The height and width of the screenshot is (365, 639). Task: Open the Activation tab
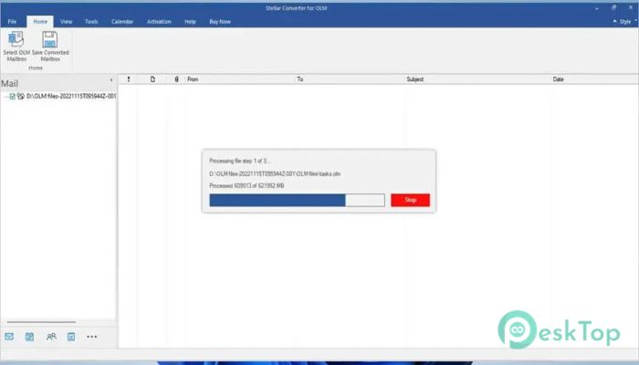point(159,22)
